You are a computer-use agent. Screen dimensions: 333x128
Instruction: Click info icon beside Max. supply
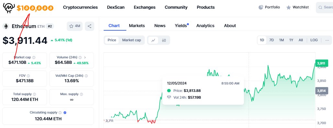tap(82, 94)
